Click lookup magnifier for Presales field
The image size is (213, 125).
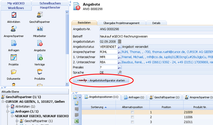pos(120,67)
